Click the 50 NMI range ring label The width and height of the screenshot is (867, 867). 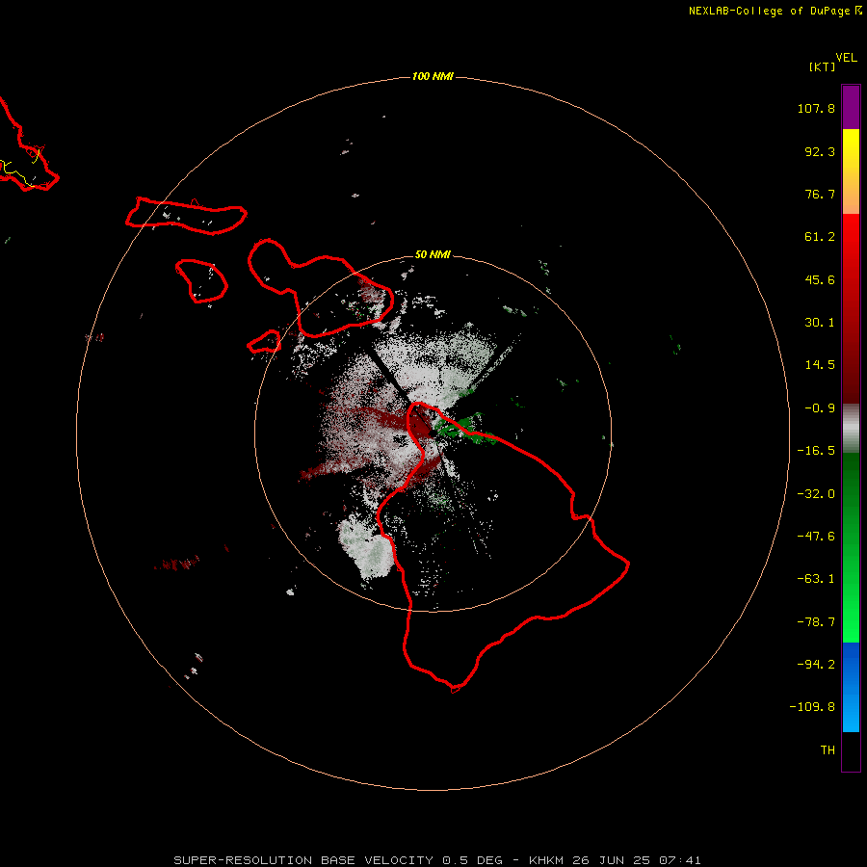pyautogui.click(x=433, y=255)
